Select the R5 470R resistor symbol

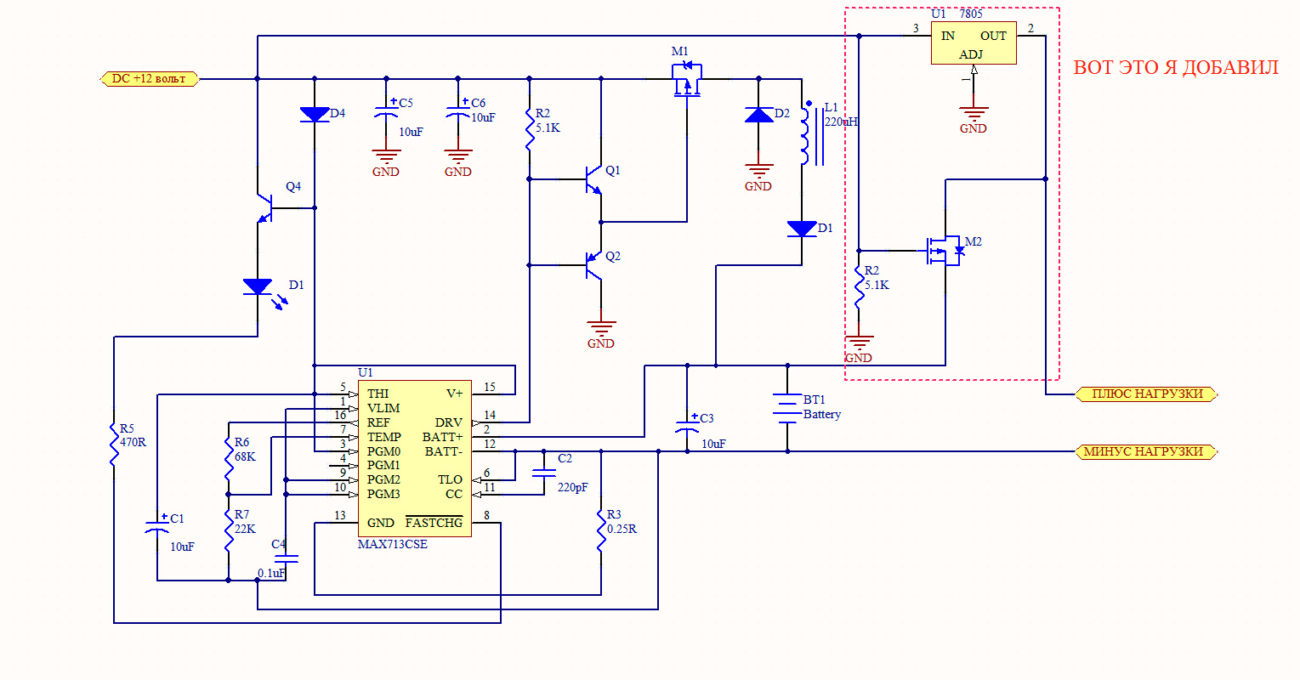114,443
